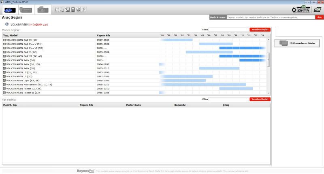Click the Jetta (16) 2011 timeline bar
The image size is (324, 174).
252,60
